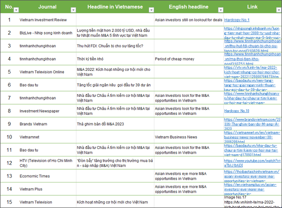Select the 'Vietnam Business News' cell
Screen dimensions: 282x208
pos(188,137)
